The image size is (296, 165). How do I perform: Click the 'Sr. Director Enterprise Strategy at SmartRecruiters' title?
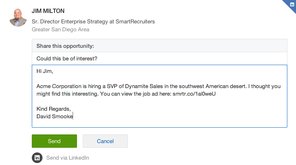[93, 22]
